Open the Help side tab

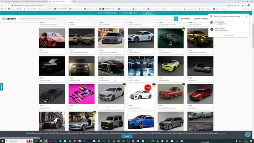(x=2, y=87)
